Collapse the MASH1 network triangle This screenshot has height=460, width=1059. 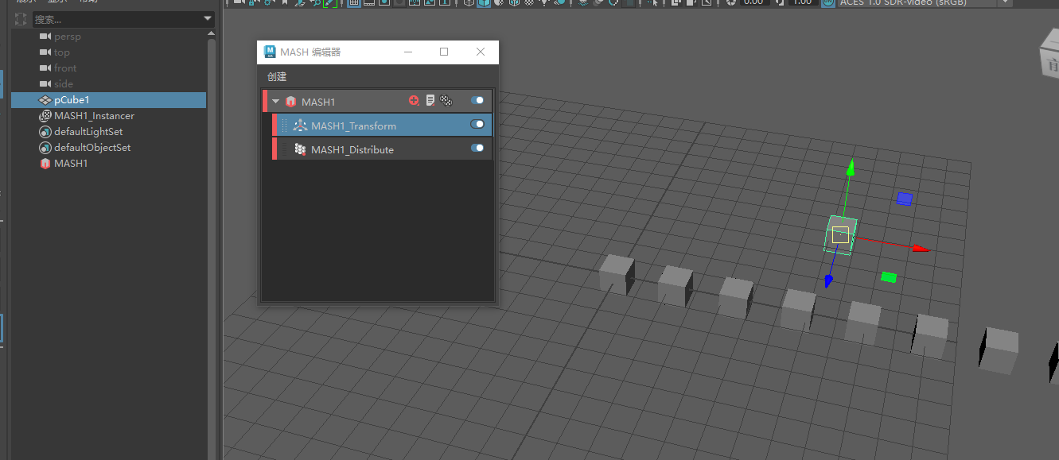(276, 102)
